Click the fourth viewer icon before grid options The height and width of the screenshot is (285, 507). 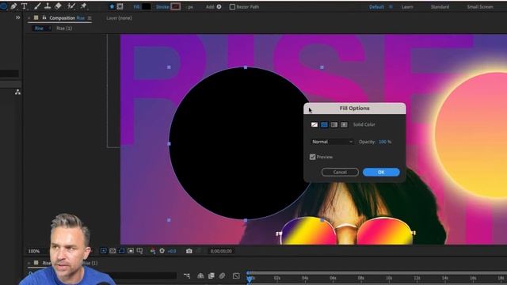click(131, 251)
